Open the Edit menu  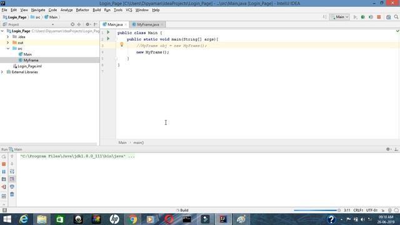(x=14, y=10)
